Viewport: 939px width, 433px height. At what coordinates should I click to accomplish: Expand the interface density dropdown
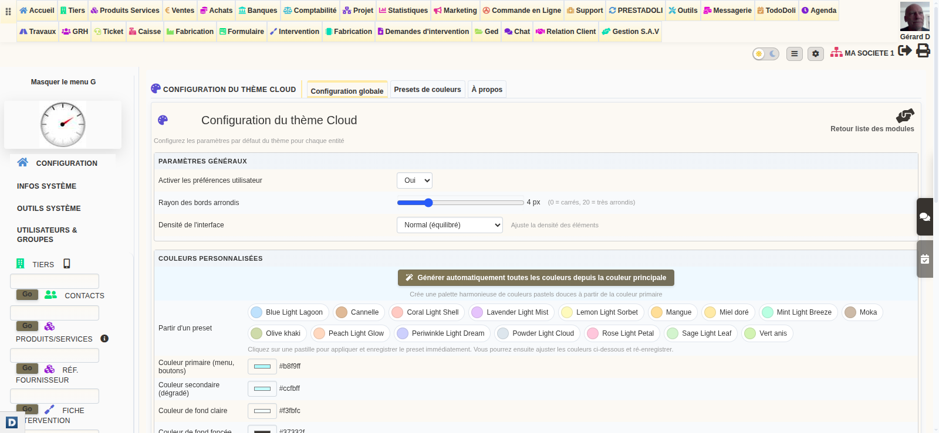(x=450, y=225)
